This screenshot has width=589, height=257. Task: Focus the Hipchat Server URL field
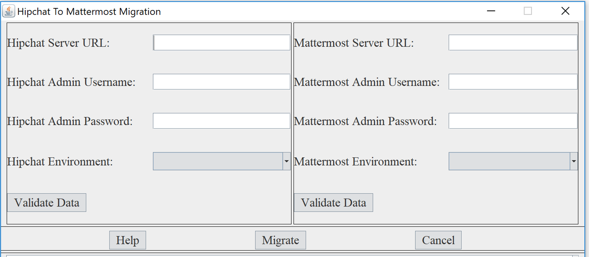tap(222, 43)
